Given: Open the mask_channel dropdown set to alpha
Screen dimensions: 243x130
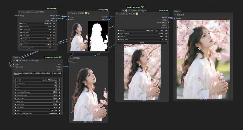Looking at the screenshot, I should point(142,33).
